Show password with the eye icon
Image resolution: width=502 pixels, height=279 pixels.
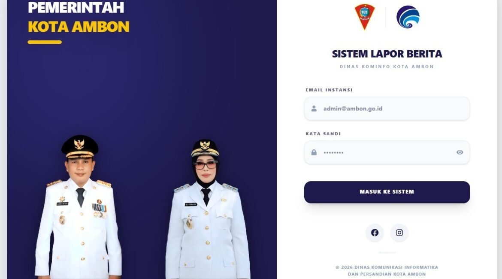click(x=460, y=152)
